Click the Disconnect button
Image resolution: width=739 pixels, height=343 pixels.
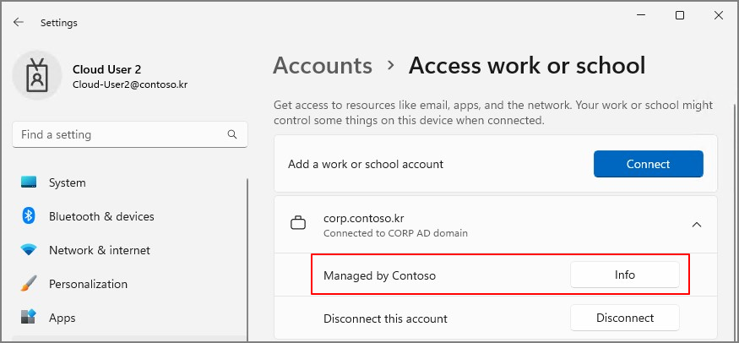[624, 318]
